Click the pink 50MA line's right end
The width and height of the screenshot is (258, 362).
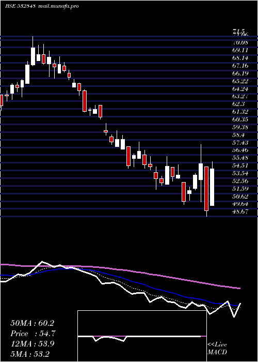(239, 288)
